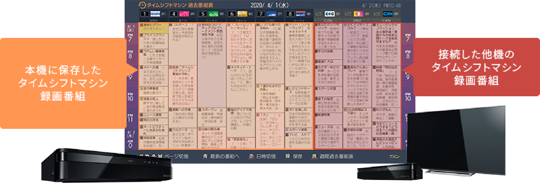
Task: Click the Time Shift Machine clock icon
Action: tap(142, 5)
